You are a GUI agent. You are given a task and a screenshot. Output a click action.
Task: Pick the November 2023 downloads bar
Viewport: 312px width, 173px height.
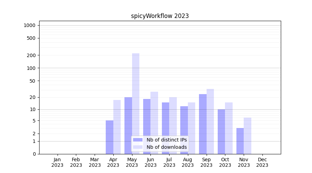[x=248, y=136]
